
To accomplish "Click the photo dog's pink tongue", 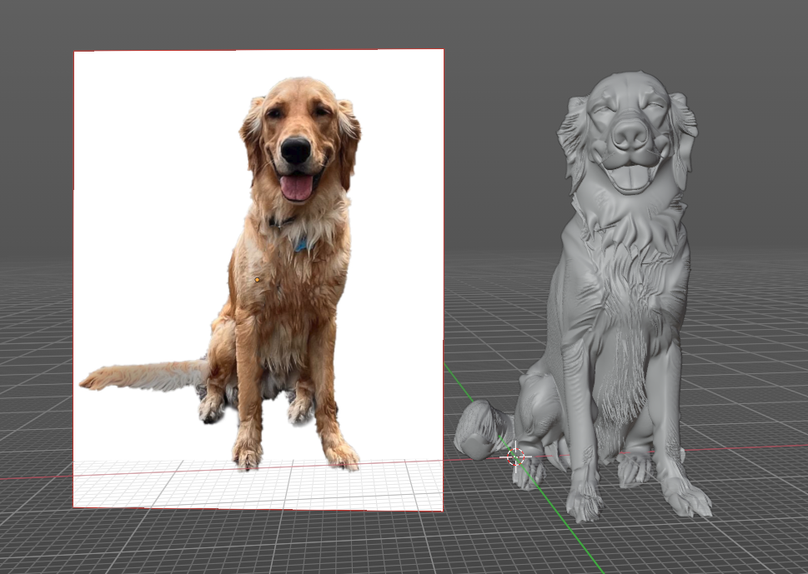I will pos(296,187).
